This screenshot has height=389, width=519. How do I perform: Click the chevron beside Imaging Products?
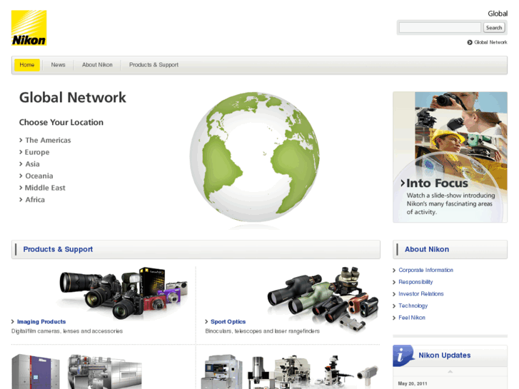[x=13, y=321]
